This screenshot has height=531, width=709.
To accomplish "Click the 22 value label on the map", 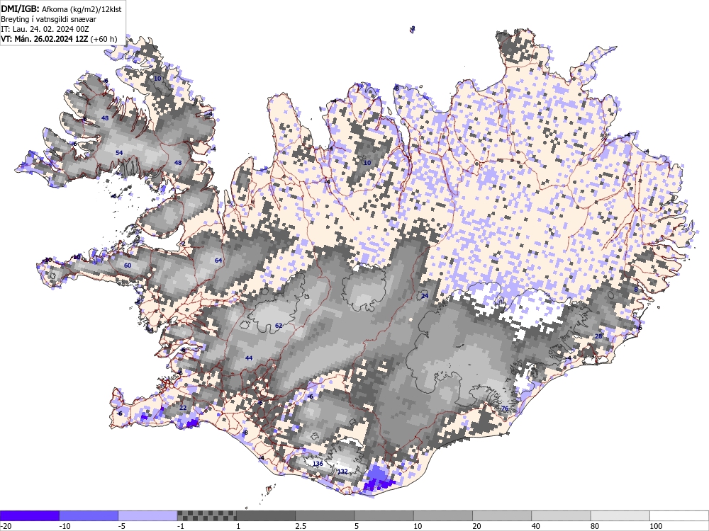I will [183, 408].
